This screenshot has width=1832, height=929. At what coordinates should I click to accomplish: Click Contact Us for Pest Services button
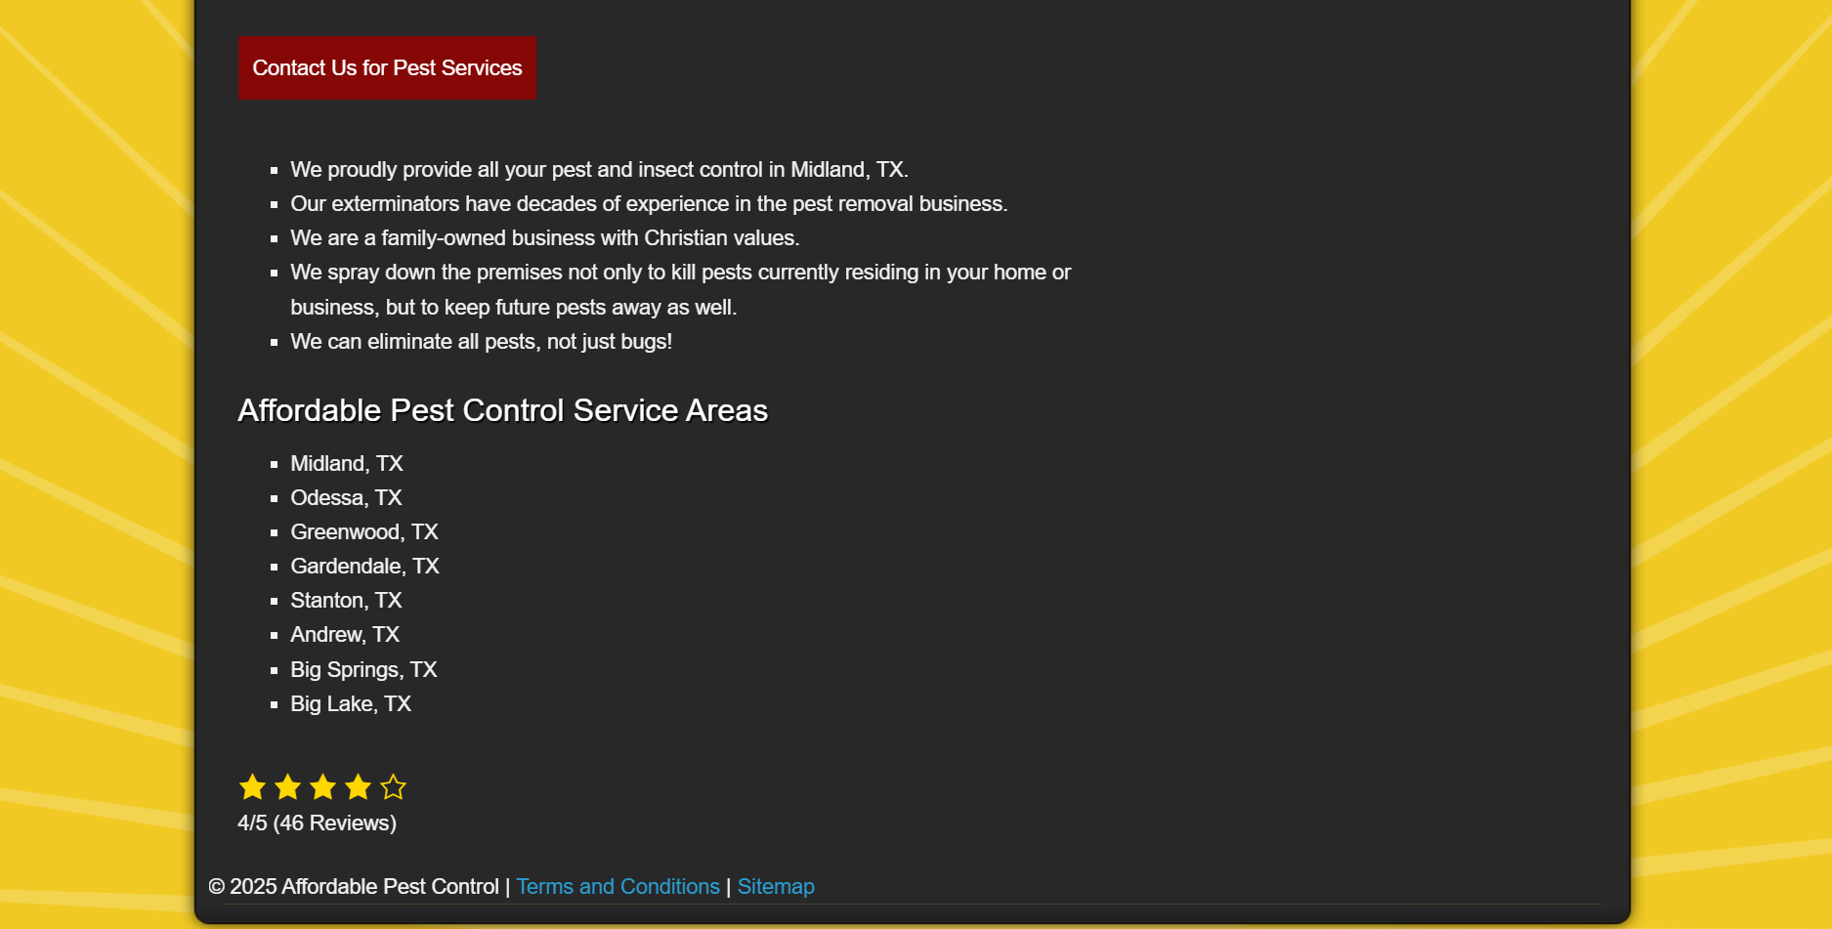click(387, 68)
